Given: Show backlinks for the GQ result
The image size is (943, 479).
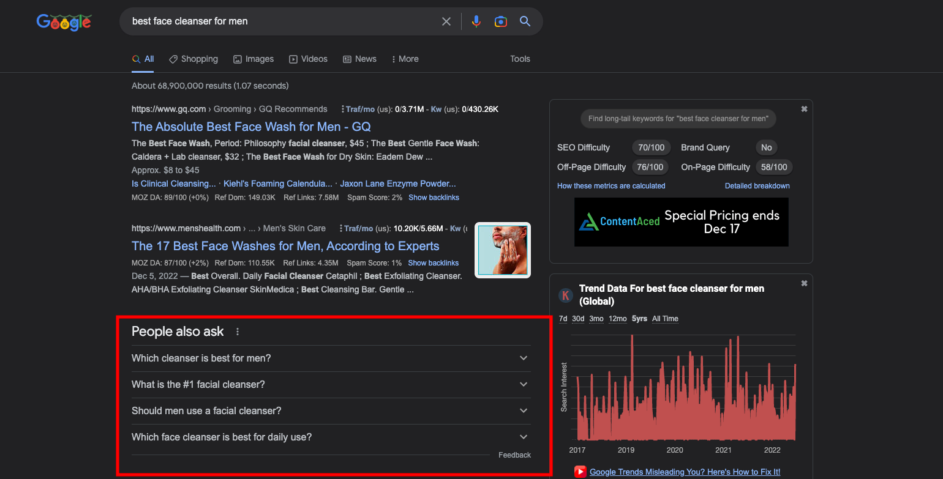Looking at the screenshot, I should (434, 198).
